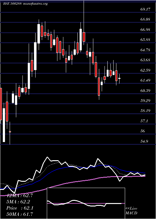Click the 66.98 price axis label
156x219 pixels.
click(145, 29)
